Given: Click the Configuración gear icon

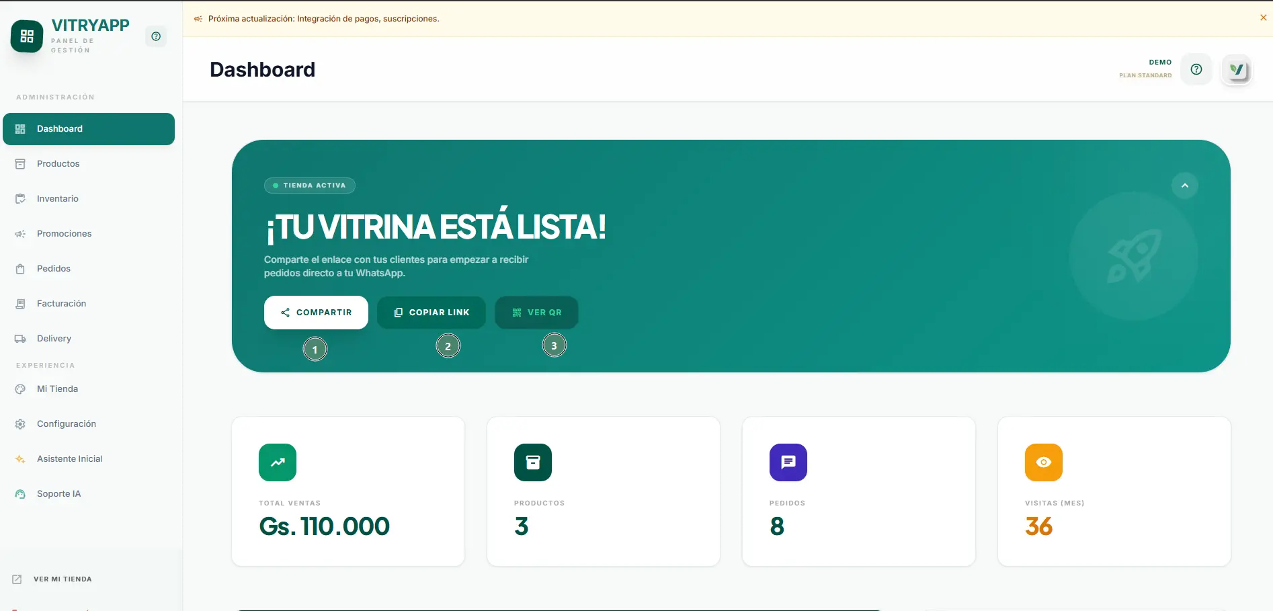Looking at the screenshot, I should [20, 424].
